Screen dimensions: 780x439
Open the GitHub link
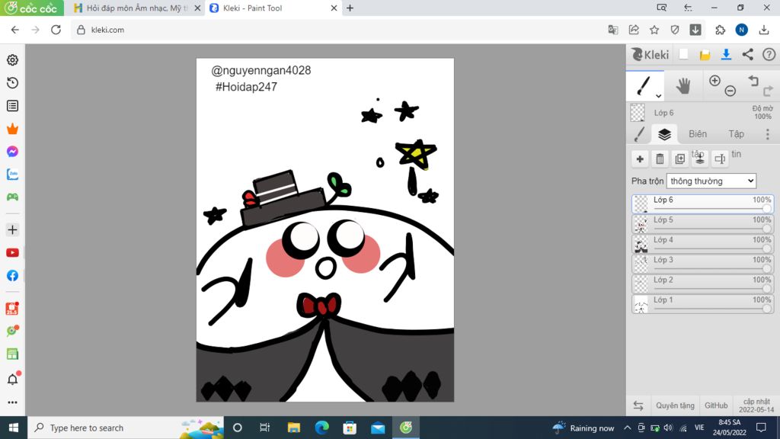[x=718, y=405]
